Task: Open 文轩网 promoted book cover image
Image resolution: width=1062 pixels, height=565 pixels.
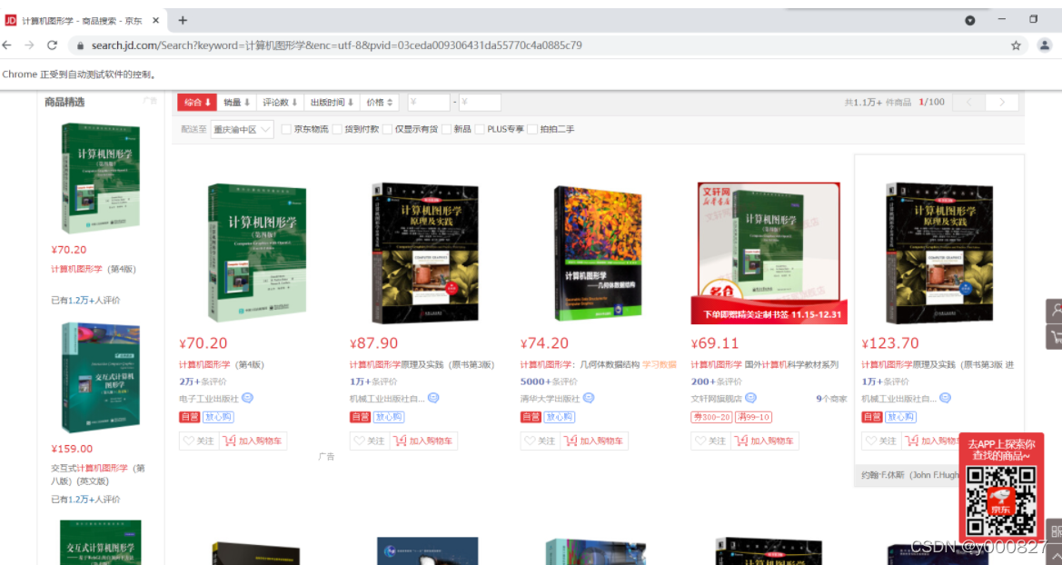Action: point(769,253)
